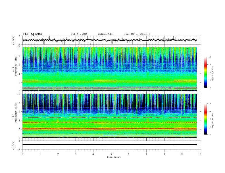Click time axis tick label '7'
225x173 pixels.
[x=146, y=154]
